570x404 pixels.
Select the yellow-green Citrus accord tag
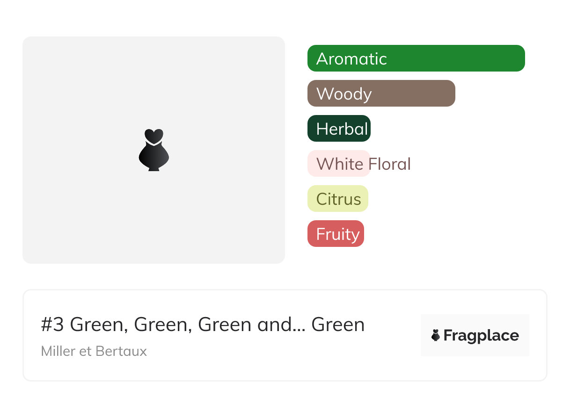point(338,199)
